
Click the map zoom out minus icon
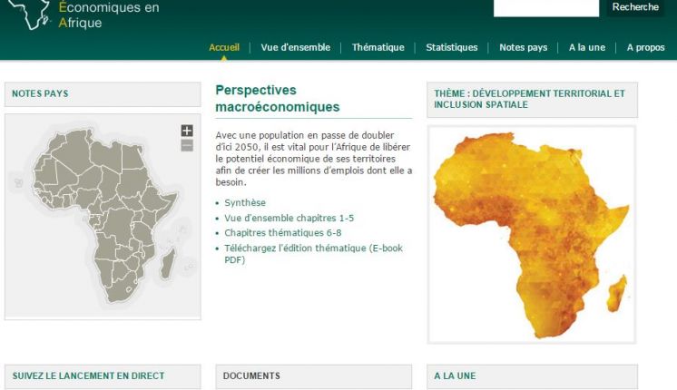[x=187, y=145]
